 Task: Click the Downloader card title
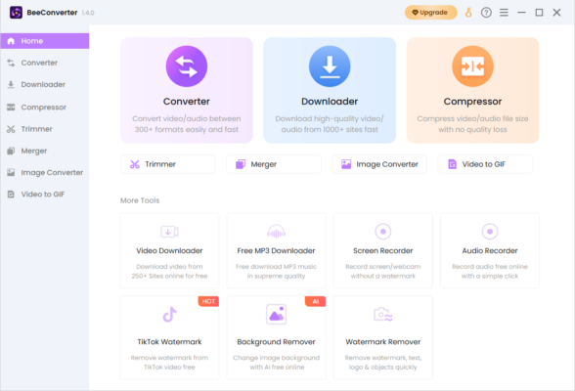[330, 102]
